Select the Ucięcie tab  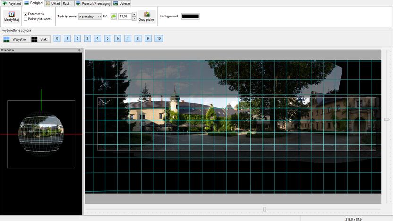[x=121, y=3]
